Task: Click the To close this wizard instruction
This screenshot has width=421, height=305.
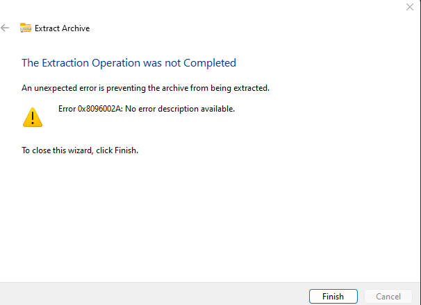Action: pos(80,150)
